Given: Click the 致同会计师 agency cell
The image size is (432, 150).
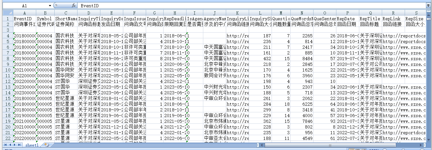Looking at the screenshot, I should tap(214, 76).
